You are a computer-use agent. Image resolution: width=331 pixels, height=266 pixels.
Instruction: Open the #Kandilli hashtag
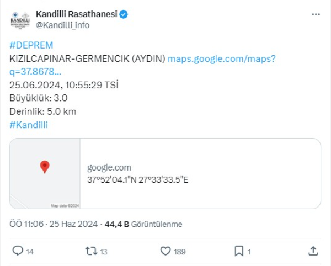tap(29, 125)
